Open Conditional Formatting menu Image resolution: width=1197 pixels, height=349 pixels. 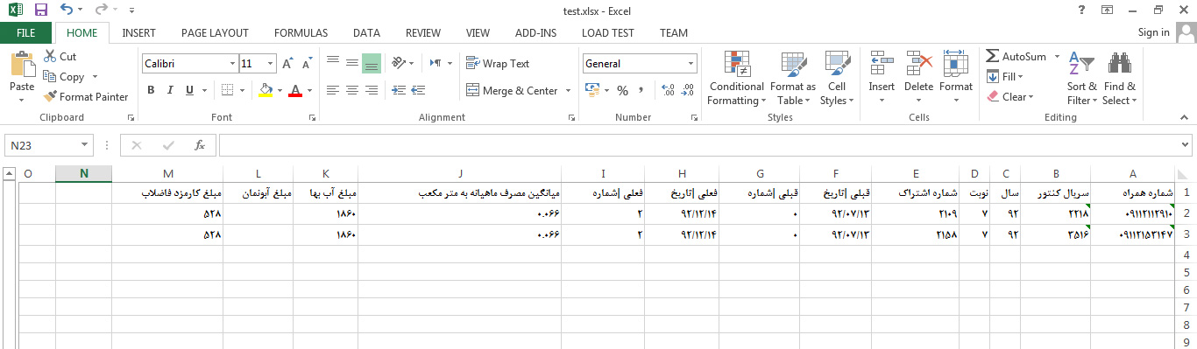[737, 79]
